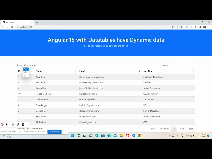
Task: Select the cursor effect tool in recorder
Action: [x=13, y=124]
